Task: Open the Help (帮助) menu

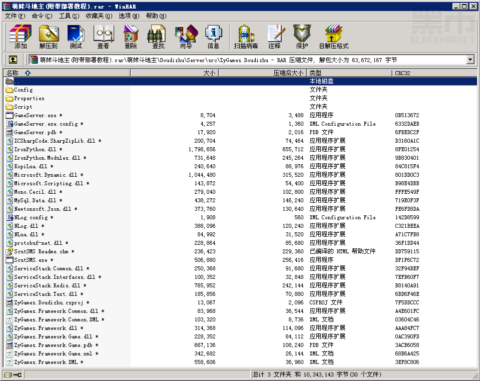Action: click(x=156, y=16)
